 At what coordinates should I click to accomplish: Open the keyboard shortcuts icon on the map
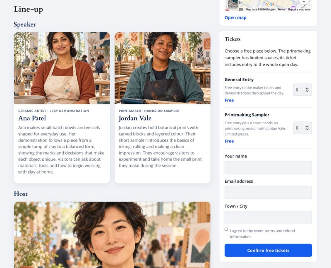241,10
